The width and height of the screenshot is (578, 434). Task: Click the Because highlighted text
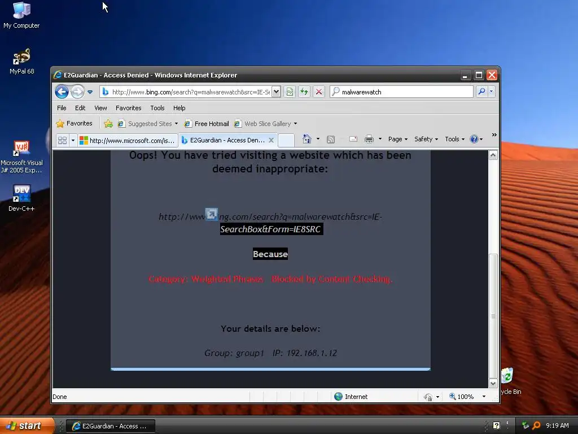(x=270, y=254)
